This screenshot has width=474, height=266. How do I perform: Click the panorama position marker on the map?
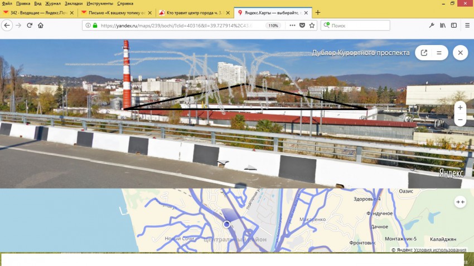pyautogui.click(x=227, y=224)
